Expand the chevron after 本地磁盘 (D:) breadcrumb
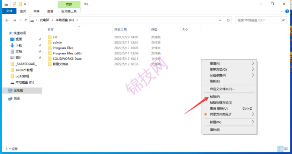The image size is (292, 154). [77, 20]
